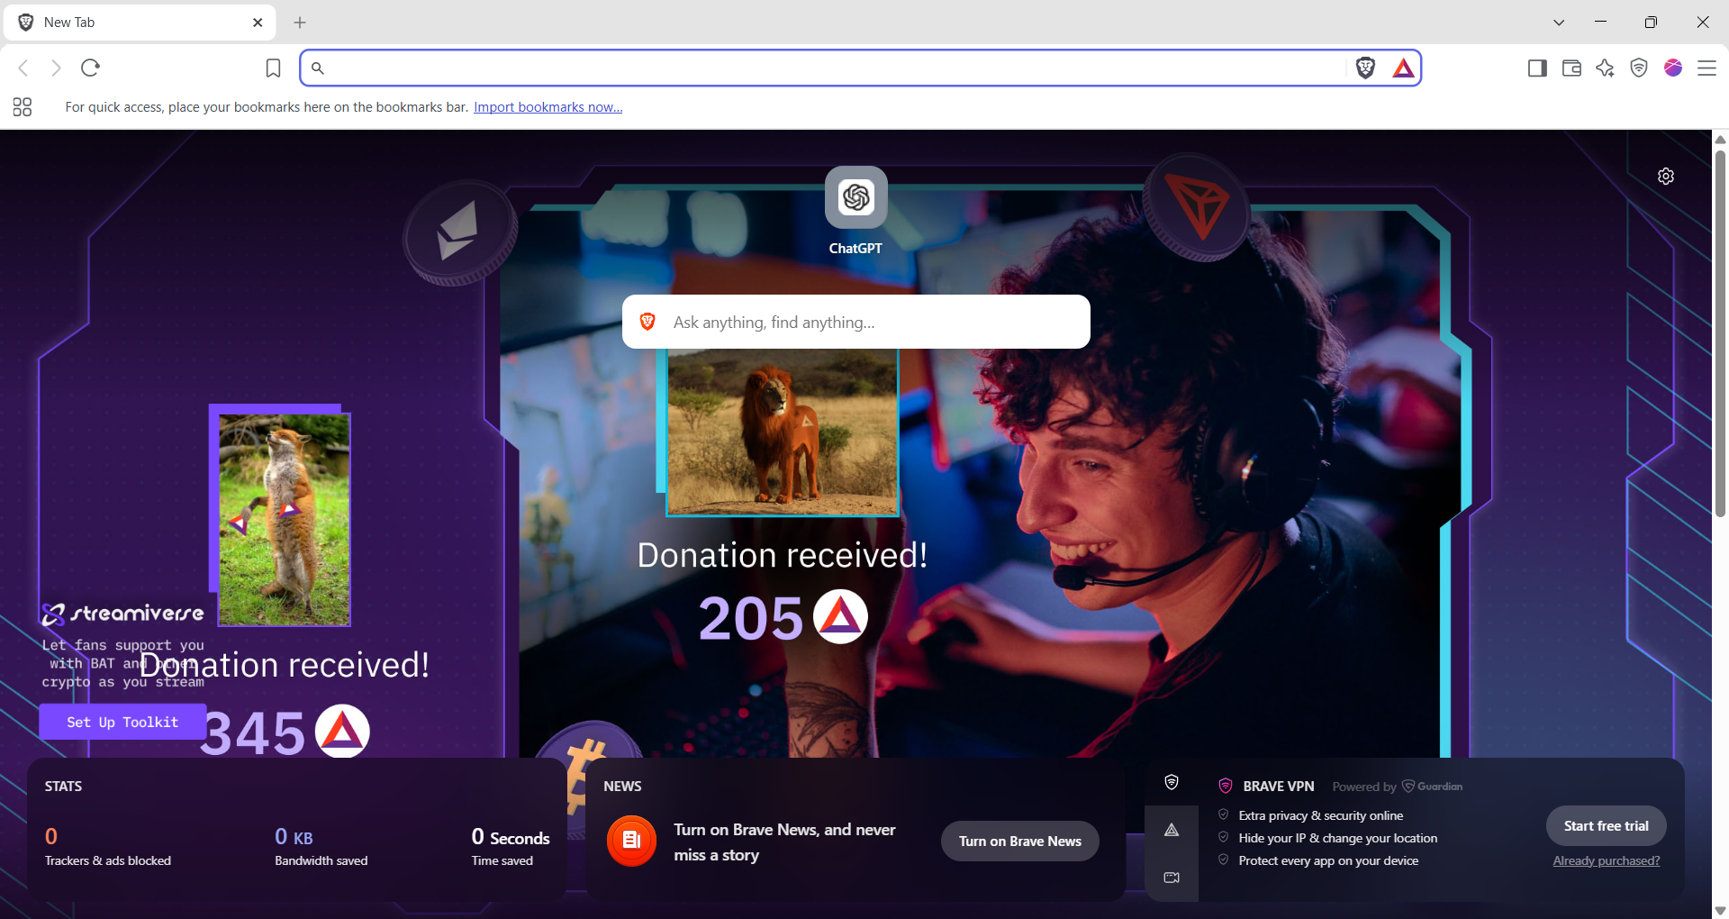Click the Set Up Toolkit button
The image size is (1729, 919).
pos(122,722)
